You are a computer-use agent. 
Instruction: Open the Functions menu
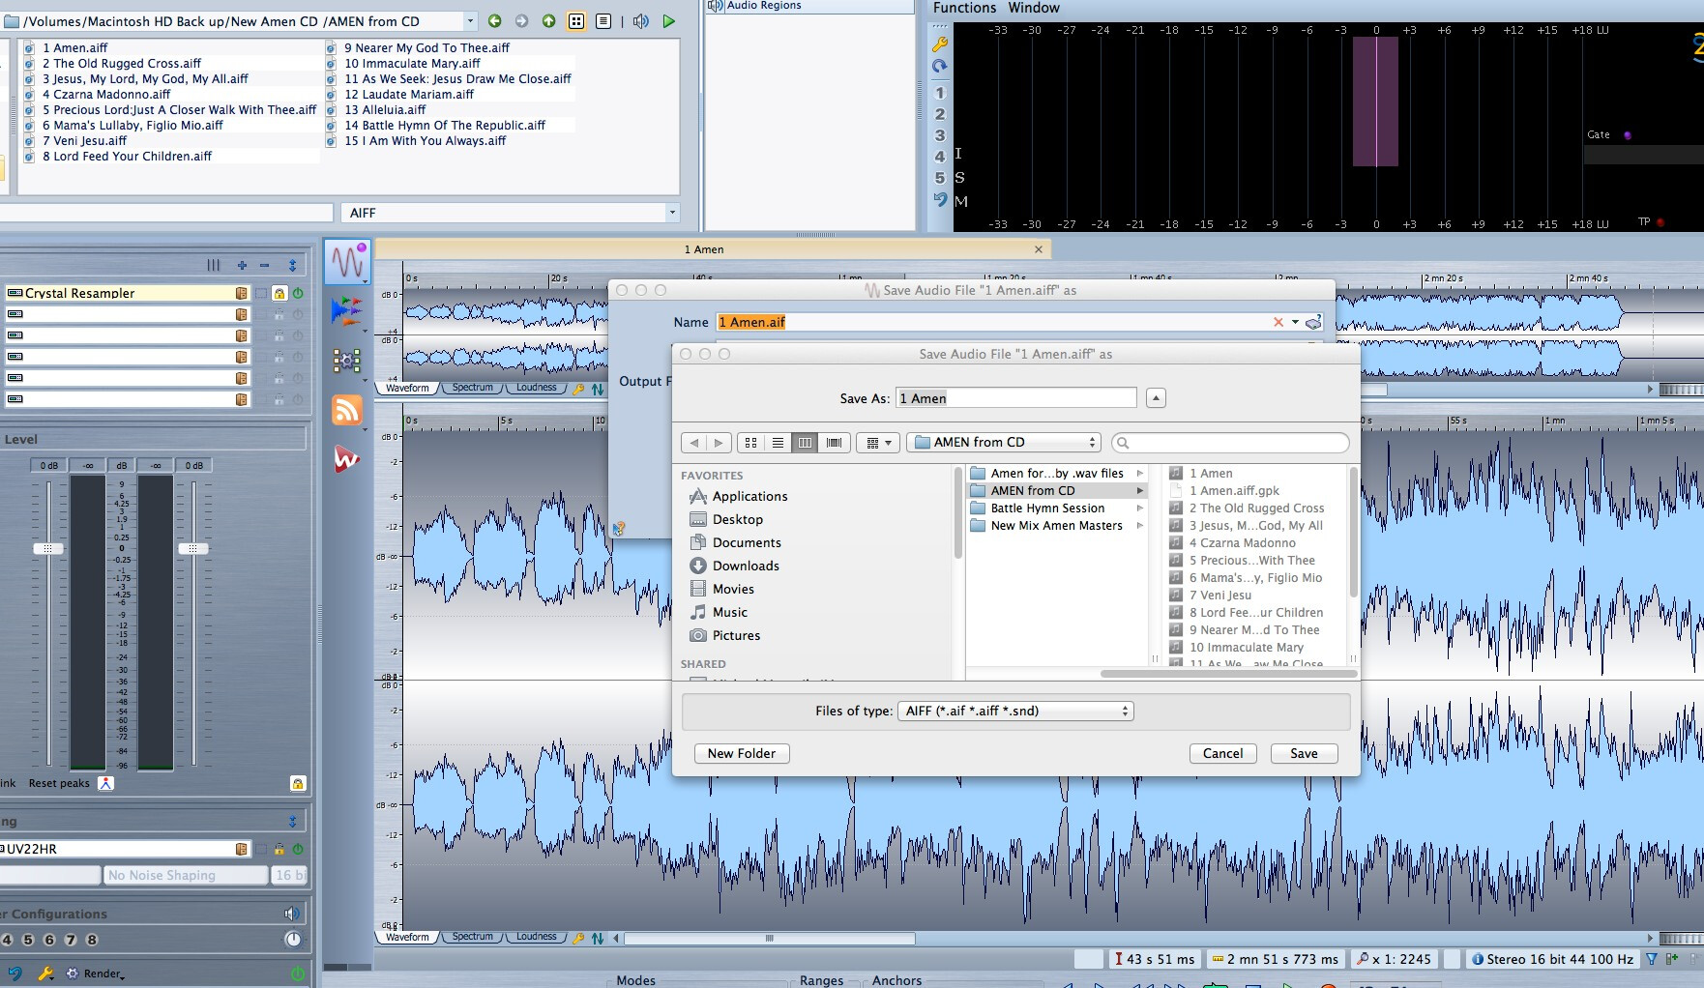tap(964, 8)
